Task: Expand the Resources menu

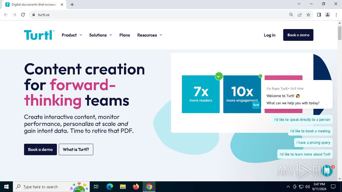Action: point(150,35)
